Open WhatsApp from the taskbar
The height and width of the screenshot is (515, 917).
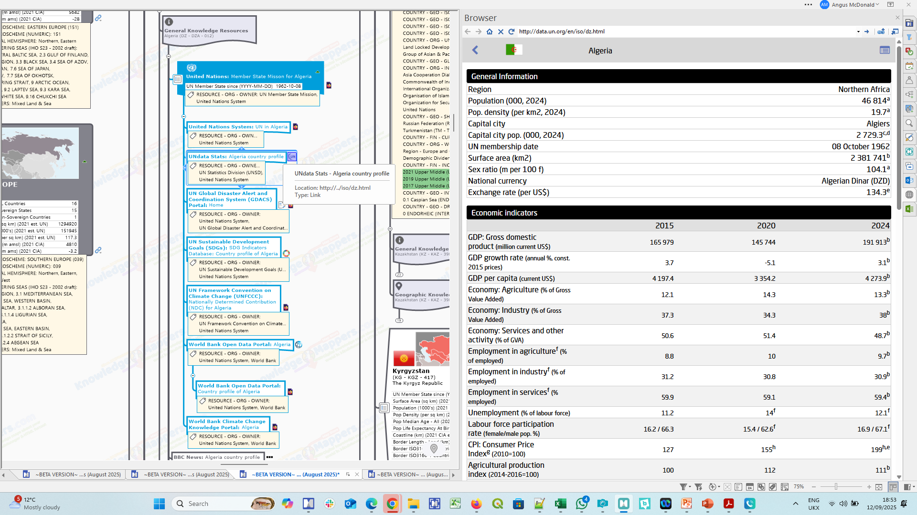point(582,504)
